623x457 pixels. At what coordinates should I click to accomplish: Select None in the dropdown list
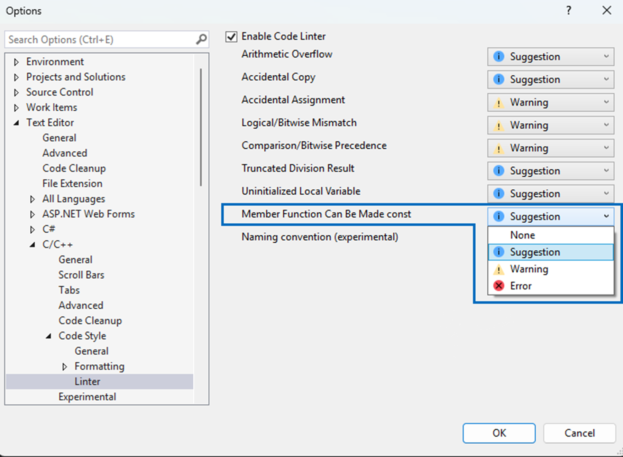pyautogui.click(x=551, y=235)
